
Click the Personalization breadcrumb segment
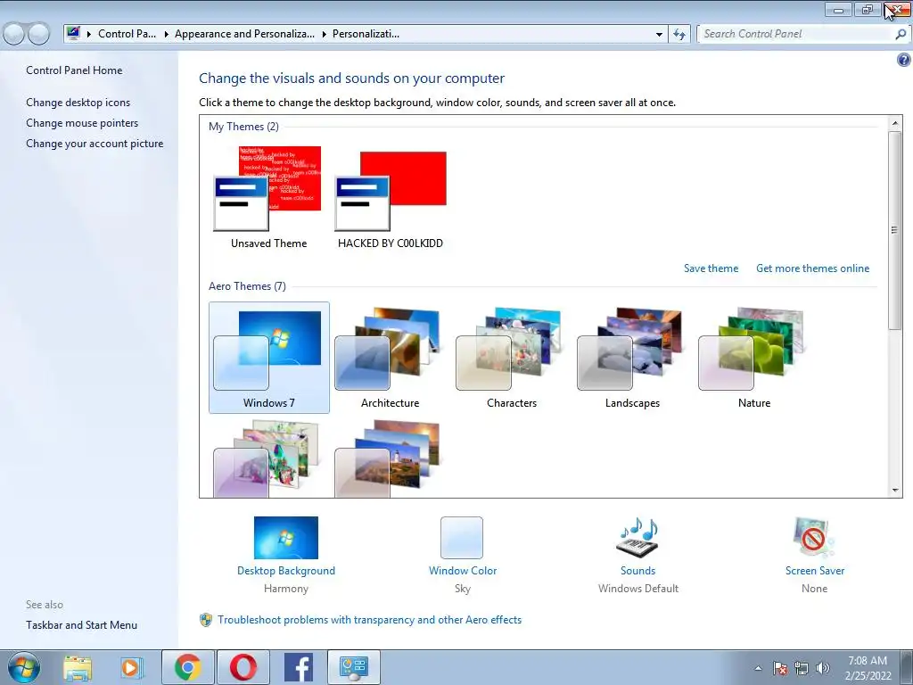pyautogui.click(x=366, y=34)
